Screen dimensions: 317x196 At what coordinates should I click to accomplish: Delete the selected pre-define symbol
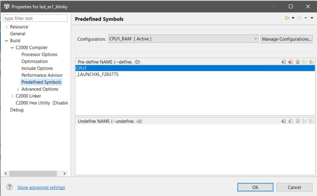click(290, 62)
